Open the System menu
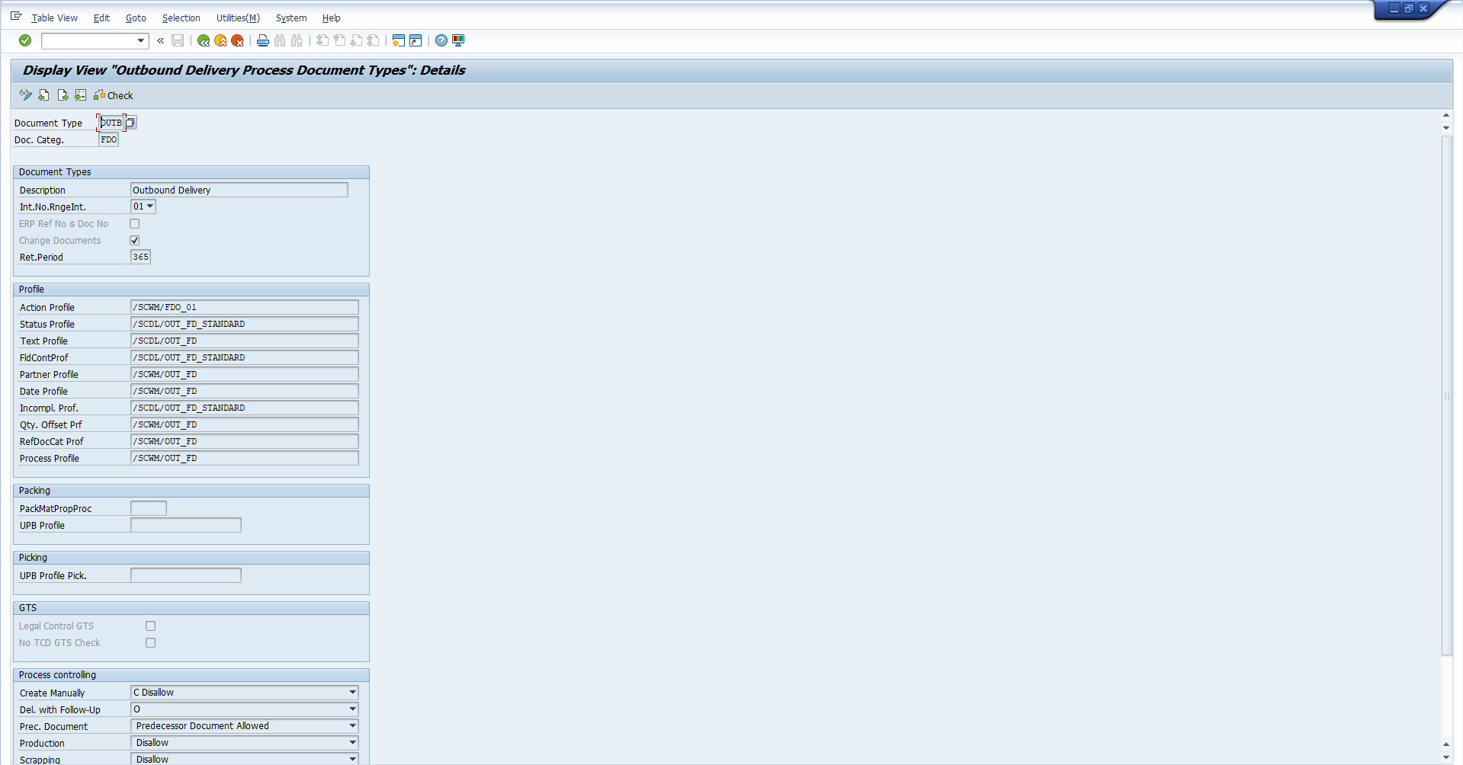This screenshot has height=765, width=1463. pos(291,18)
